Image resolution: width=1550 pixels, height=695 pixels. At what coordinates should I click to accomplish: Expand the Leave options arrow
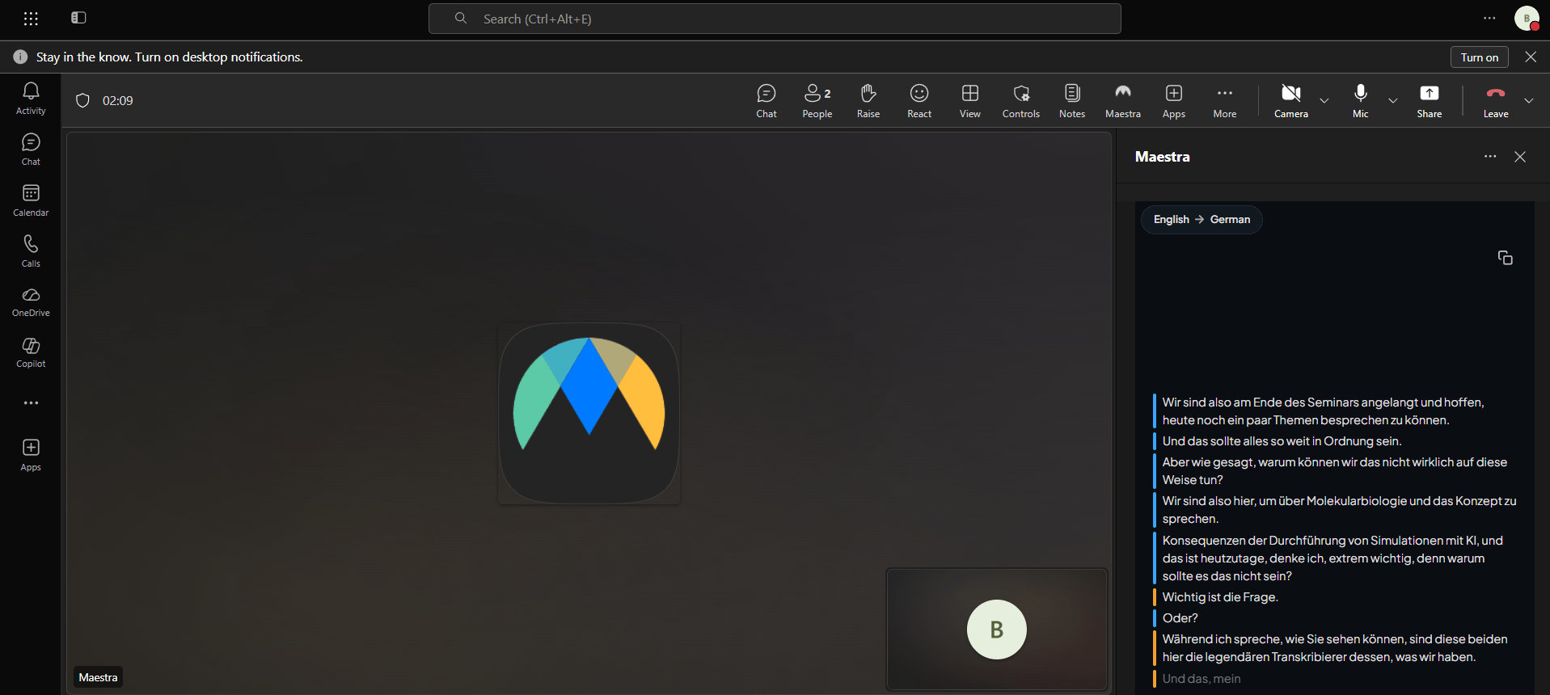pos(1529,101)
